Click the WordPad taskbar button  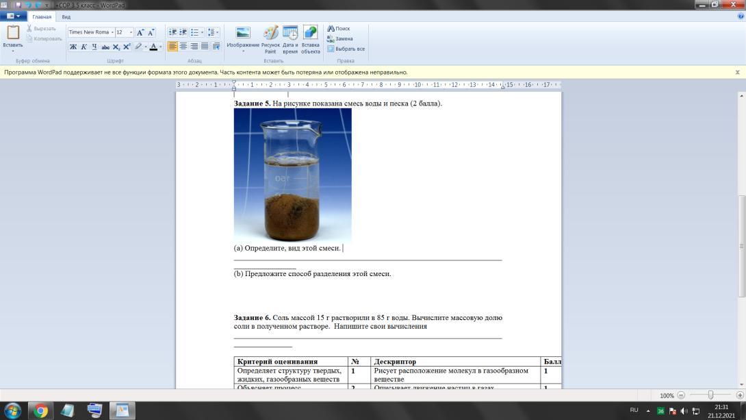click(x=123, y=410)
